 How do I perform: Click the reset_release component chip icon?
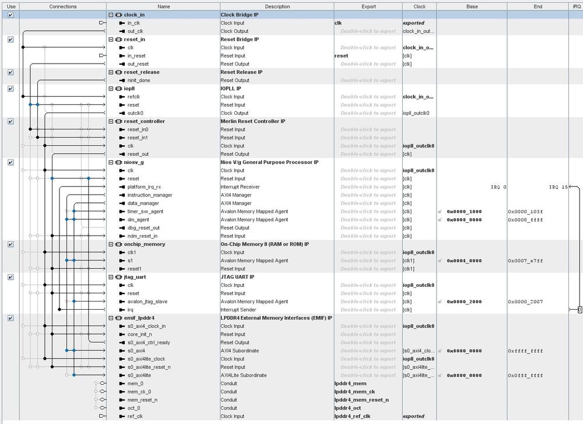pos(118,72)
